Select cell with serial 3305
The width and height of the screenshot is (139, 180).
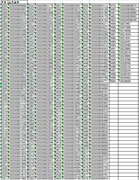pyautogui.click(x=4, y=85)
